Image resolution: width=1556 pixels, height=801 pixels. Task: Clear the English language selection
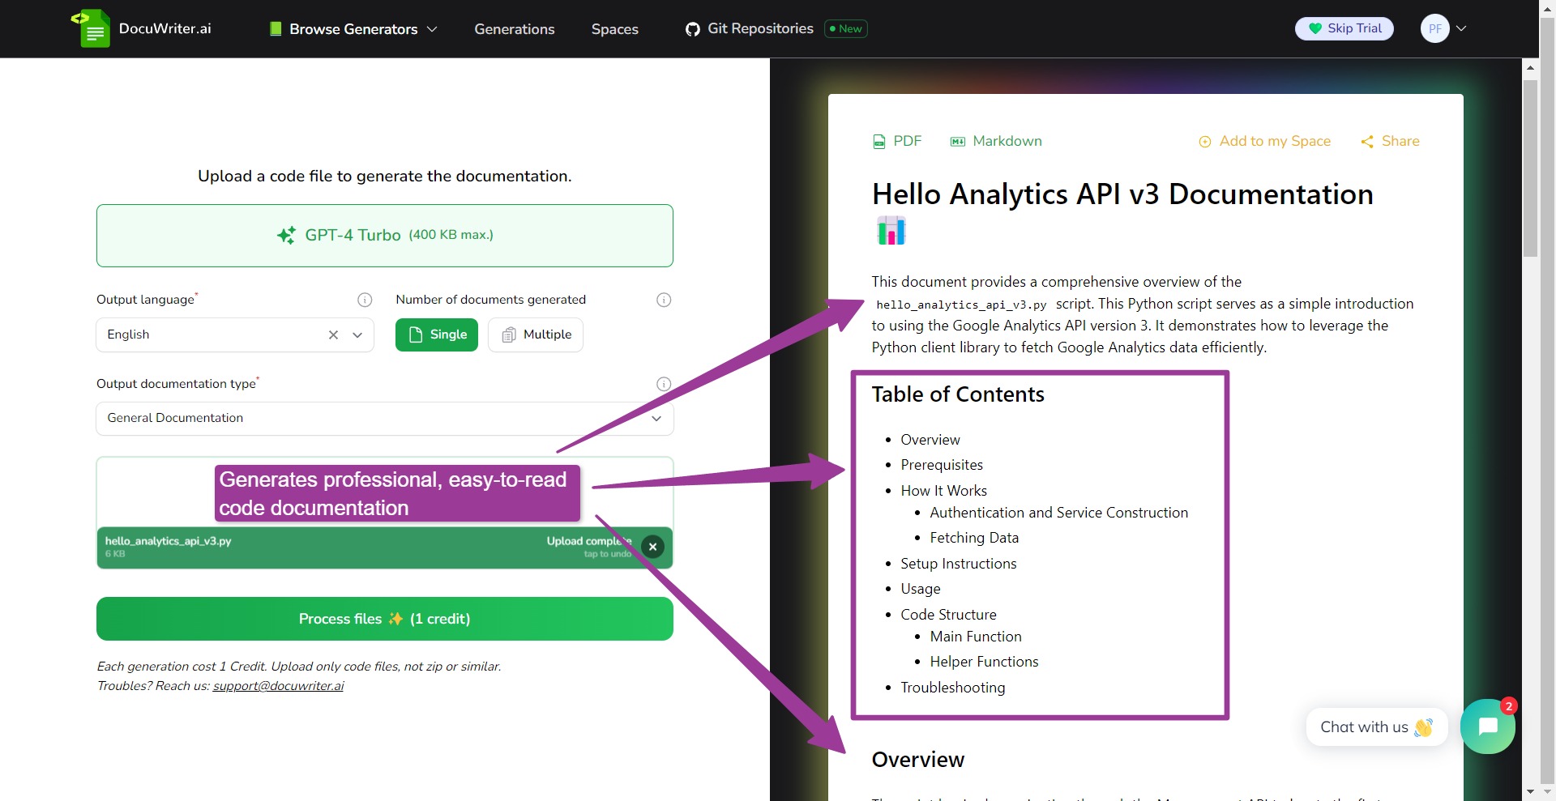click(333, 334)
